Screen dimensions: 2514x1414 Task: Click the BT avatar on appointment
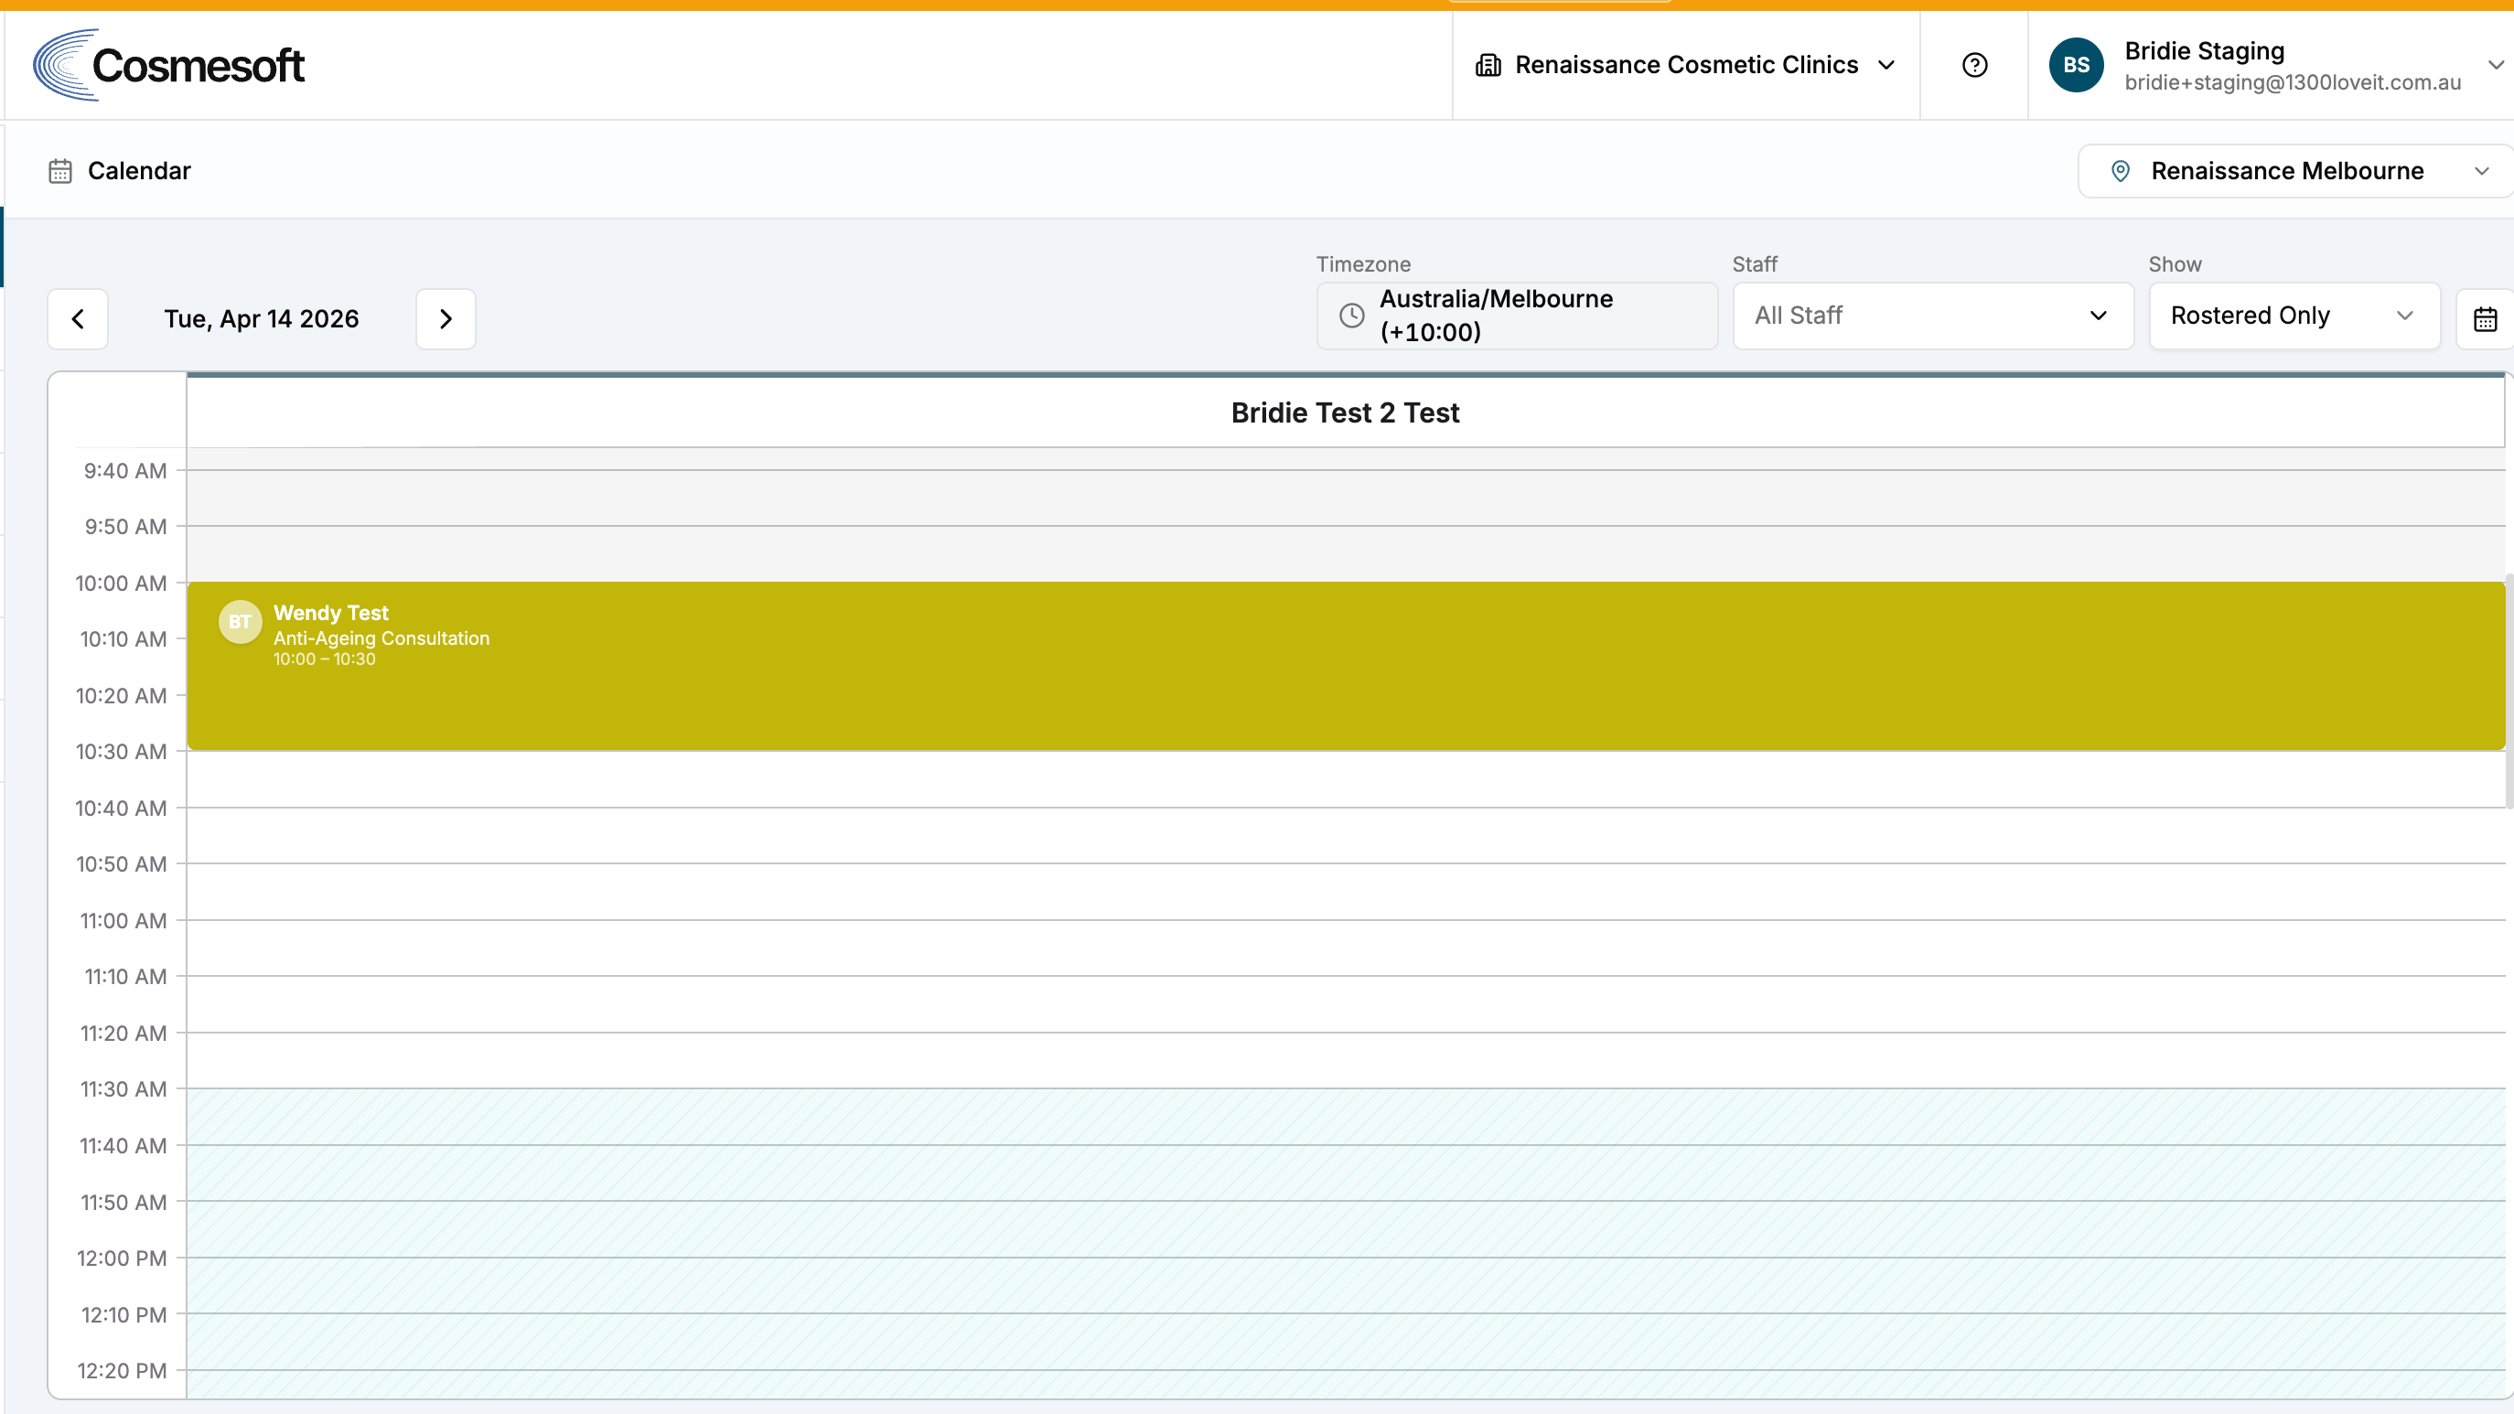tap(240, 623)
